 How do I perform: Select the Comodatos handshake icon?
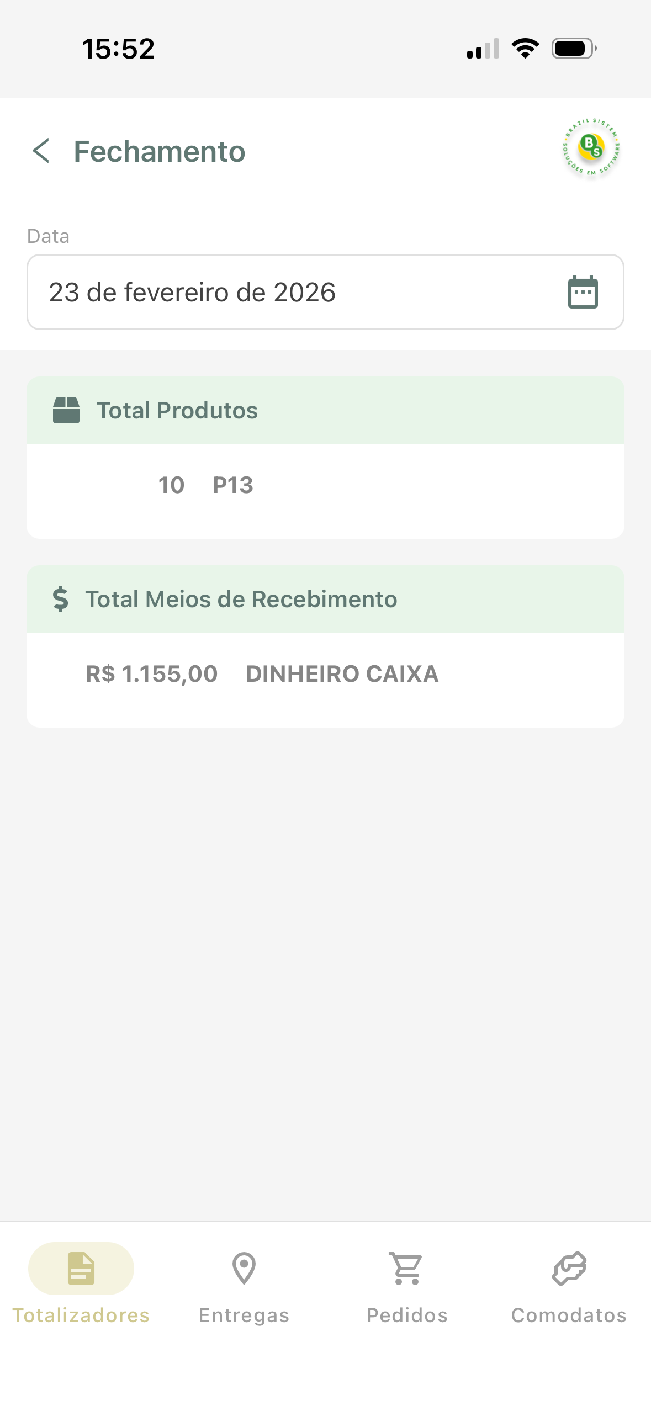pos(569,1269)
